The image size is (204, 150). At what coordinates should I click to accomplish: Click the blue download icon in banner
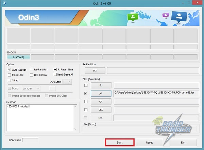point(179,17)
